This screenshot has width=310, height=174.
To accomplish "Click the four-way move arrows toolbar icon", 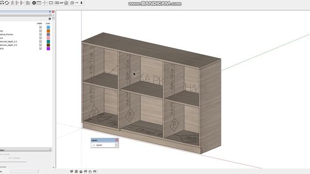I will click(45, 3).
